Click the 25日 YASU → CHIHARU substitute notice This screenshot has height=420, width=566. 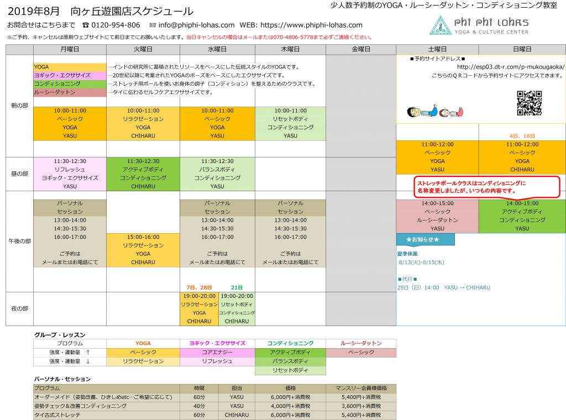pyautogui.click(x=444, y=287)
